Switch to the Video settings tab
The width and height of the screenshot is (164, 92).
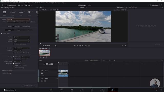point(10,30)
